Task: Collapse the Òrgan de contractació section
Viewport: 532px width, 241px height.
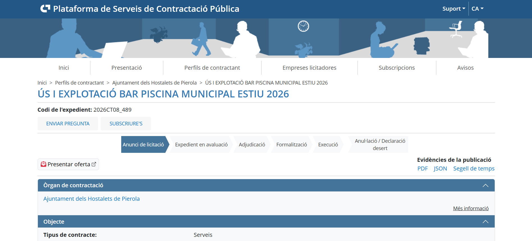Action: [485, 186]
